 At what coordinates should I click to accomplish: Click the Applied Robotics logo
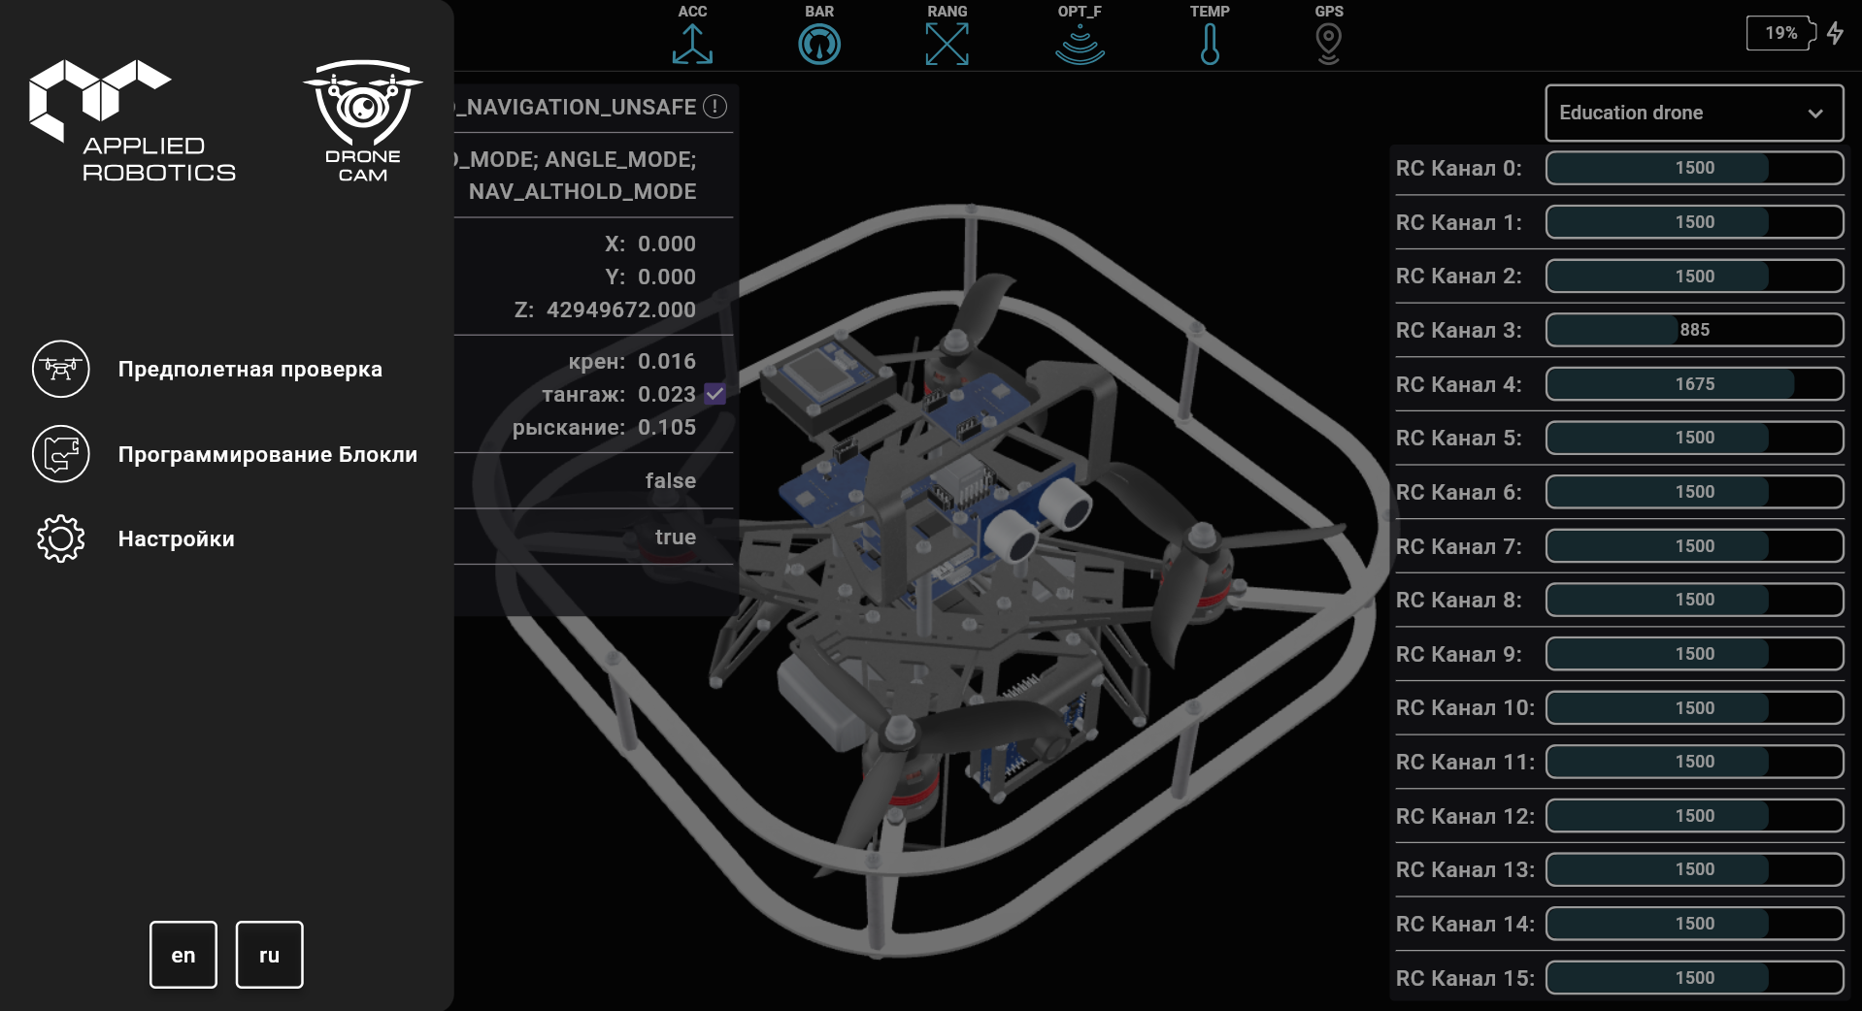pos(132,120)
